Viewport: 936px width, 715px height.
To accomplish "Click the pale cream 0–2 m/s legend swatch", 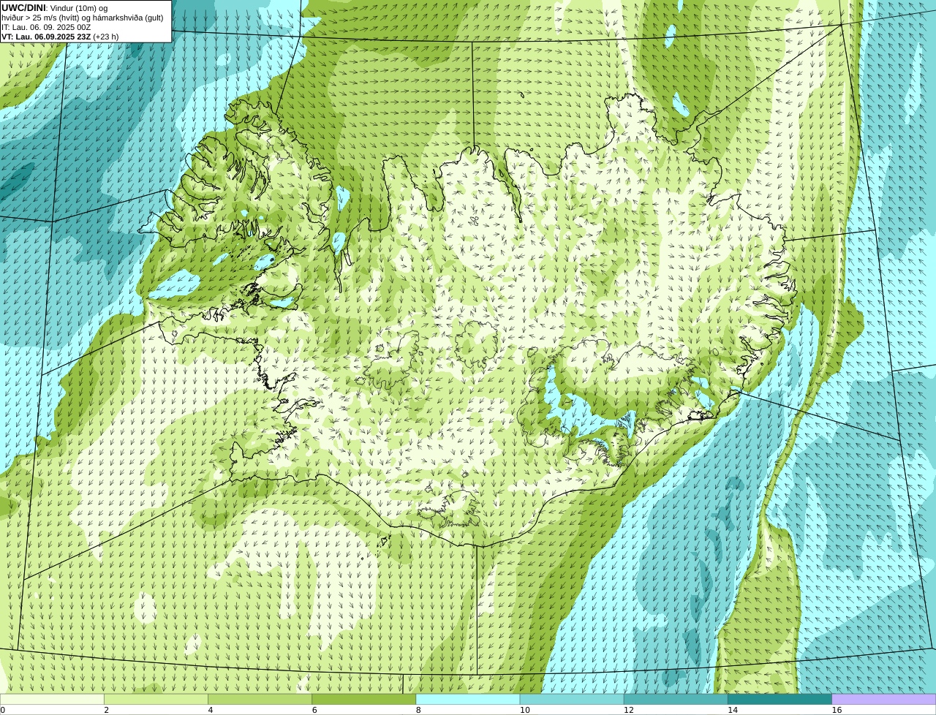I will [x=52, y=699].
